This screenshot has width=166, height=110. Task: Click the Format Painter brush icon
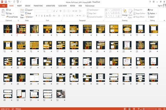pyautogui.click(x=7, y=17)
